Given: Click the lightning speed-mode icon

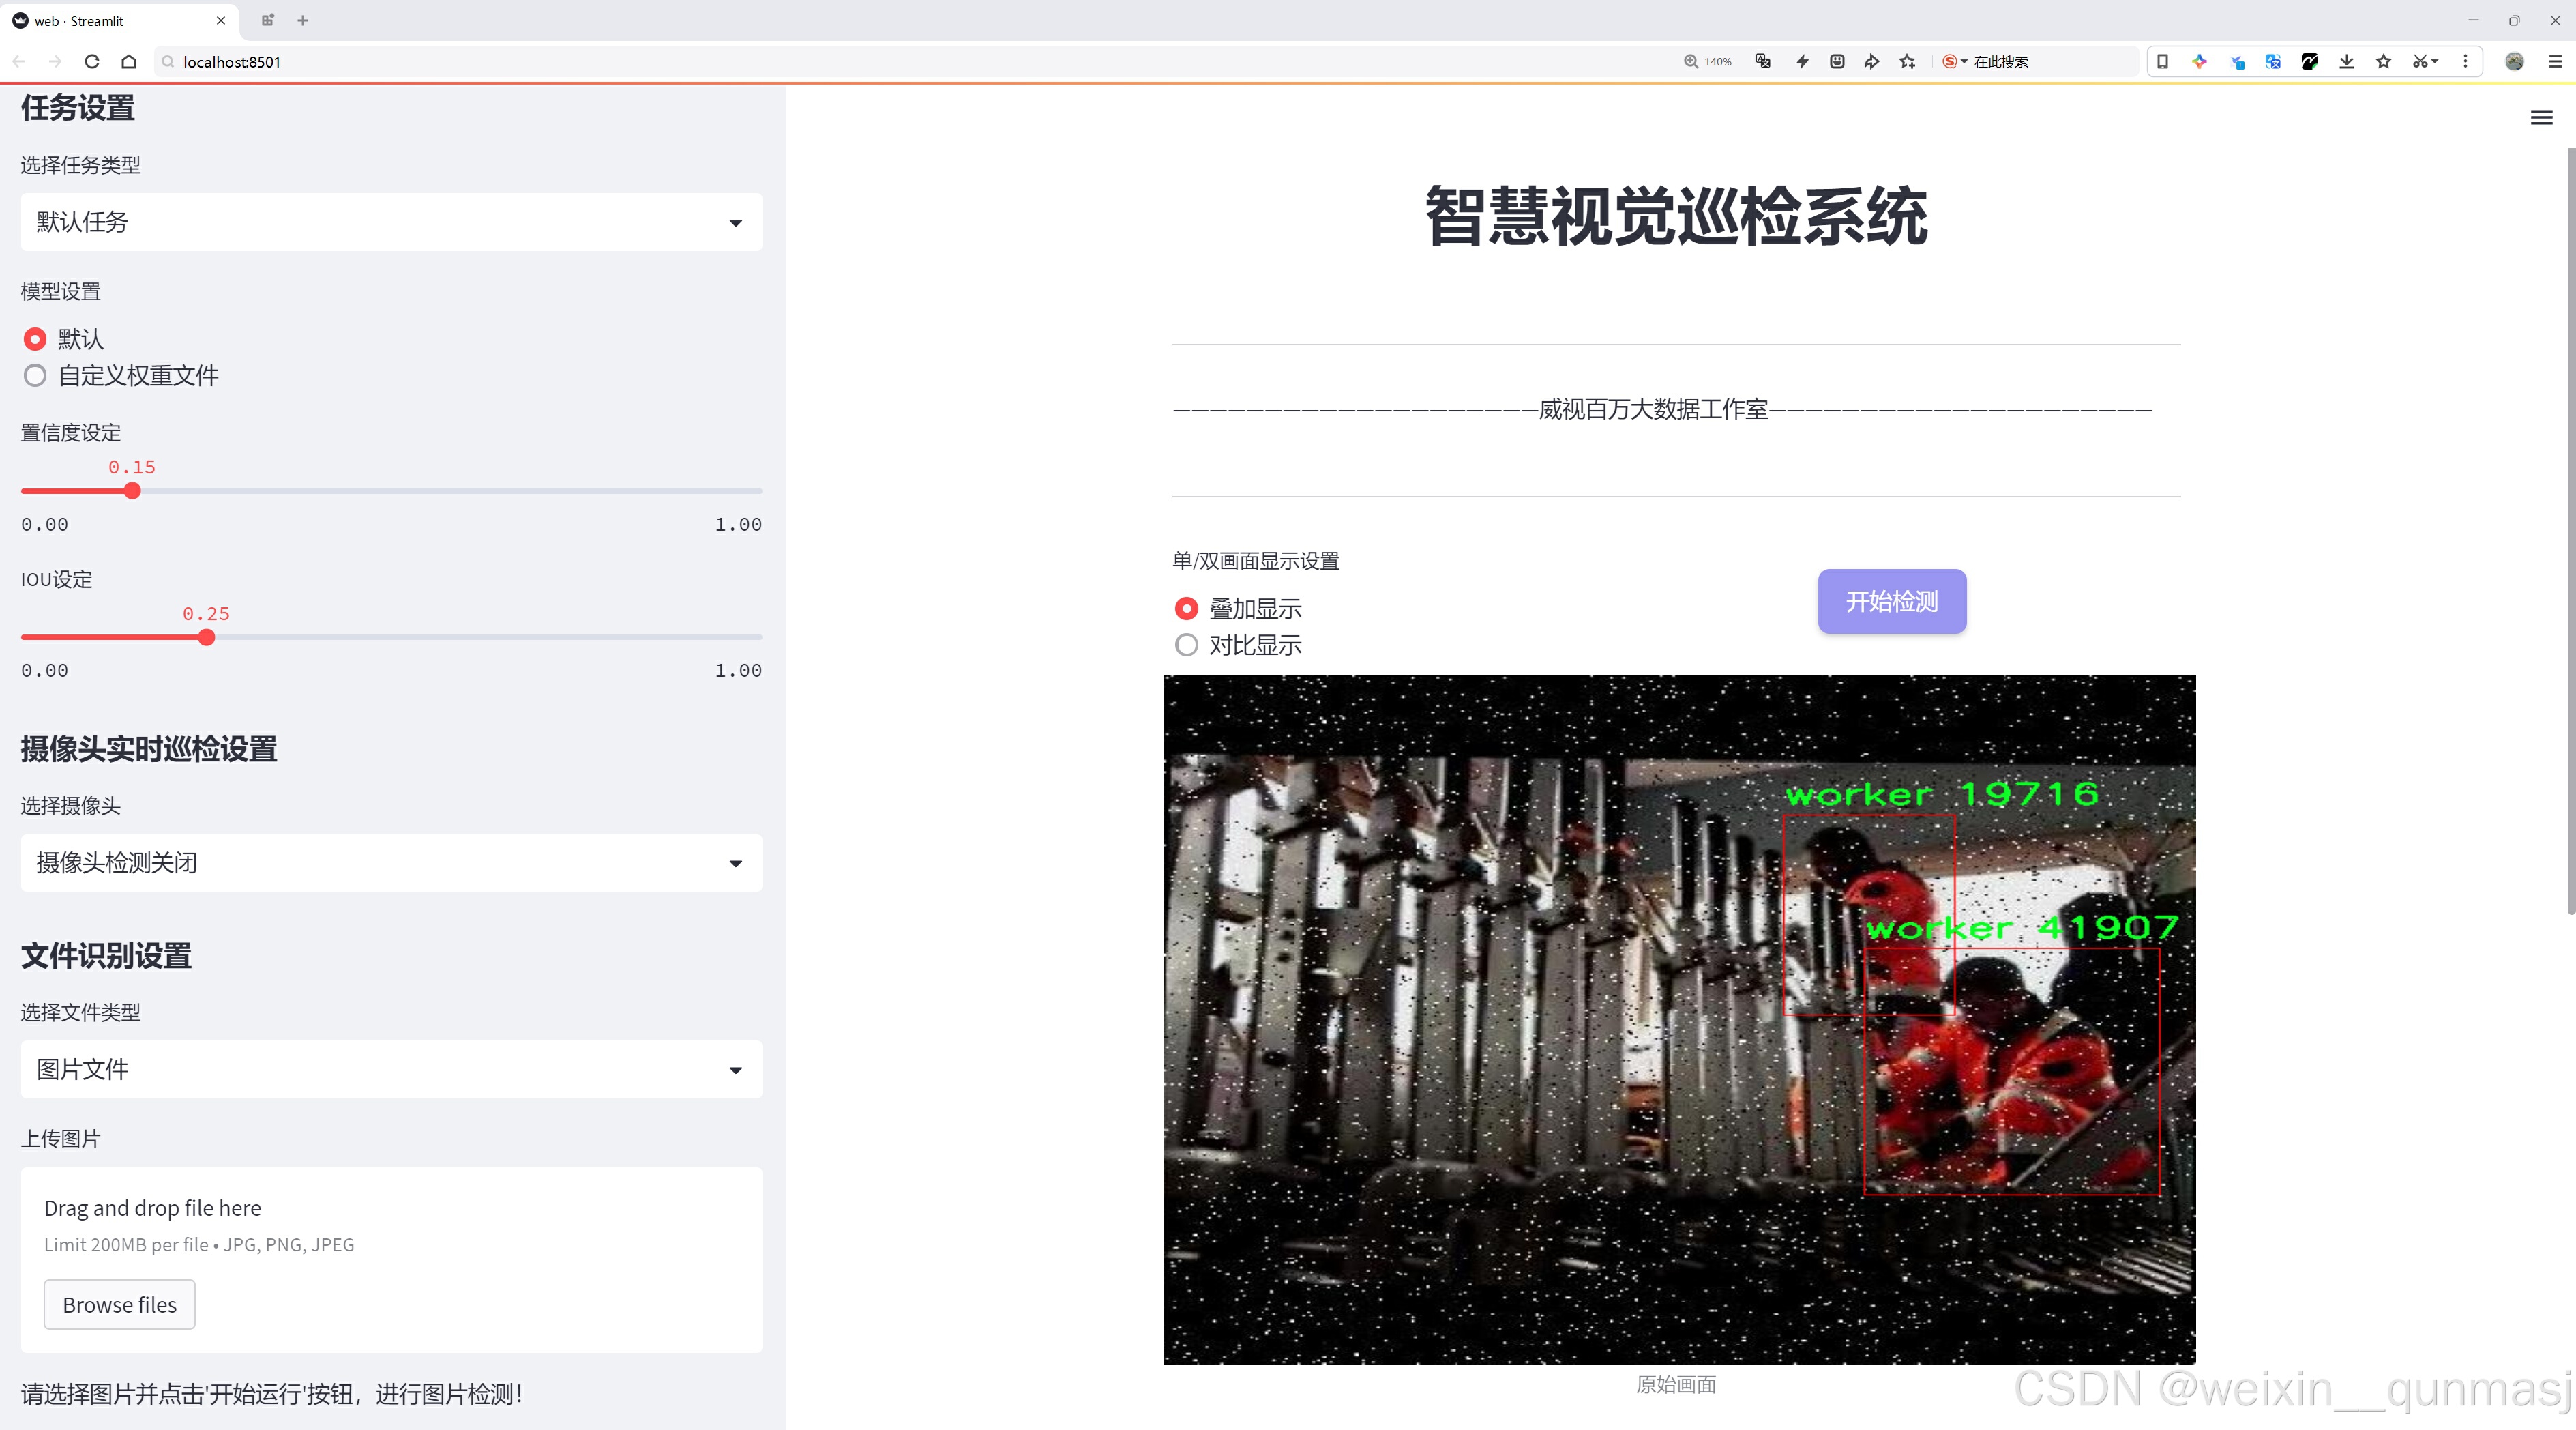Looking at the screenshot, I should (1802, 62).
